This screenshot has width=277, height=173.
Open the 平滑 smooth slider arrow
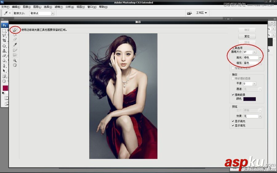[x=254, y=84]
